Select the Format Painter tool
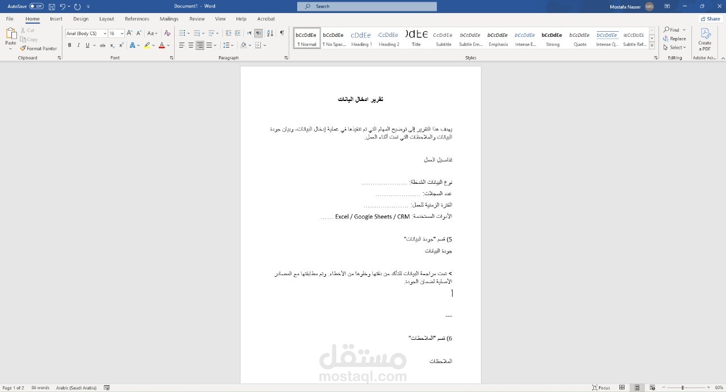Viewport: 726px width, 392px height. pyautogui.click(x=39, y=49)
